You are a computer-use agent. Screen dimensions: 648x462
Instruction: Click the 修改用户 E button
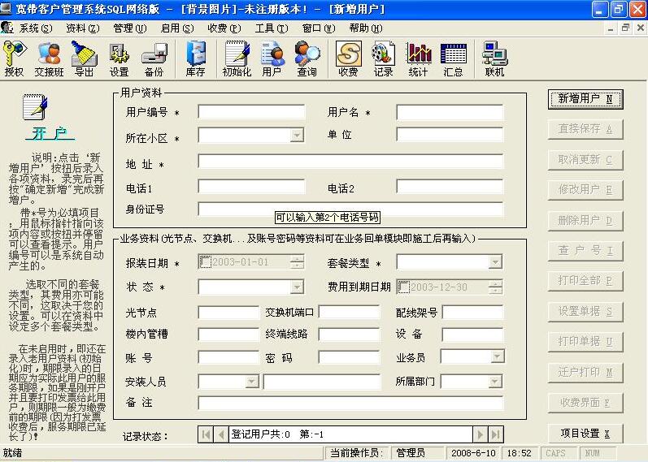(585, 189)
